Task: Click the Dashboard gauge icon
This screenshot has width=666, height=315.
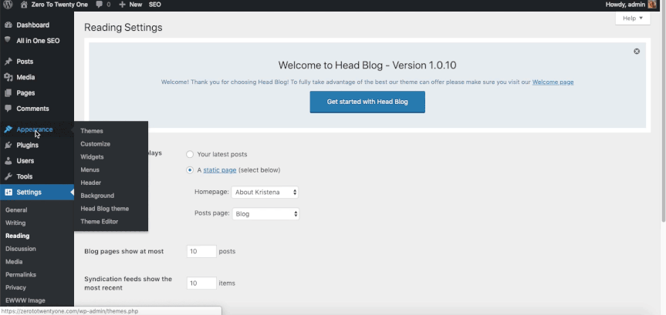Action: pos(8,25)
